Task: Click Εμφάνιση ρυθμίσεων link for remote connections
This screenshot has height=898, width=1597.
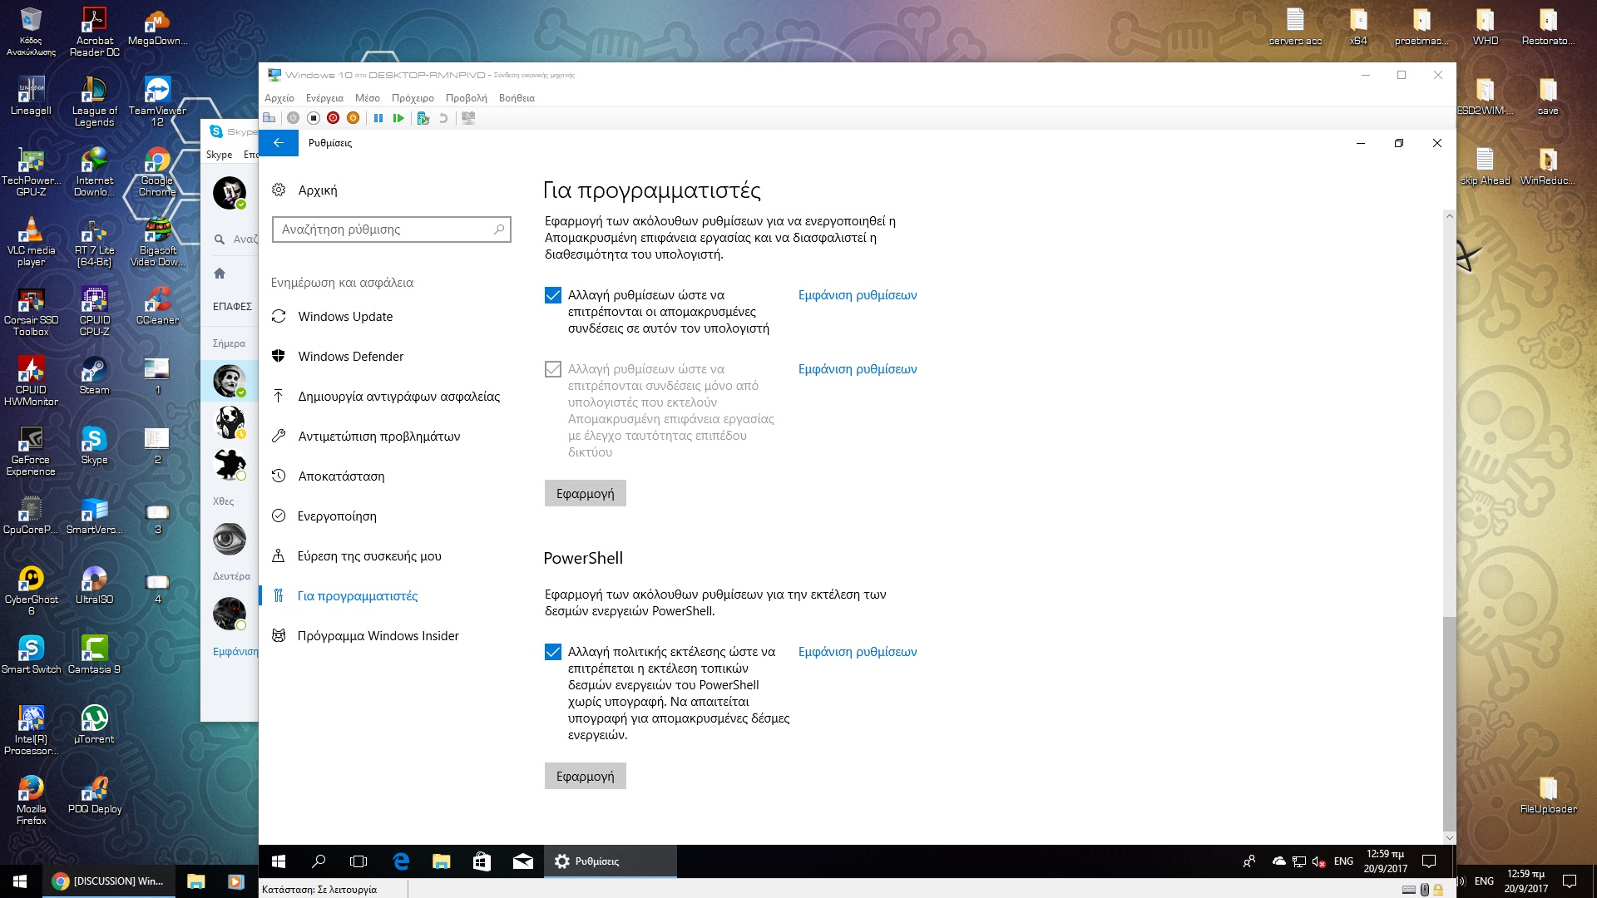Action: 858,295
